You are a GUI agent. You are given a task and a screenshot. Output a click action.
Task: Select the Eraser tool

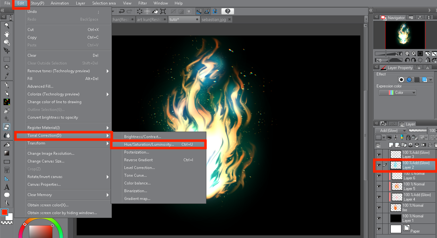pos(6,127)
